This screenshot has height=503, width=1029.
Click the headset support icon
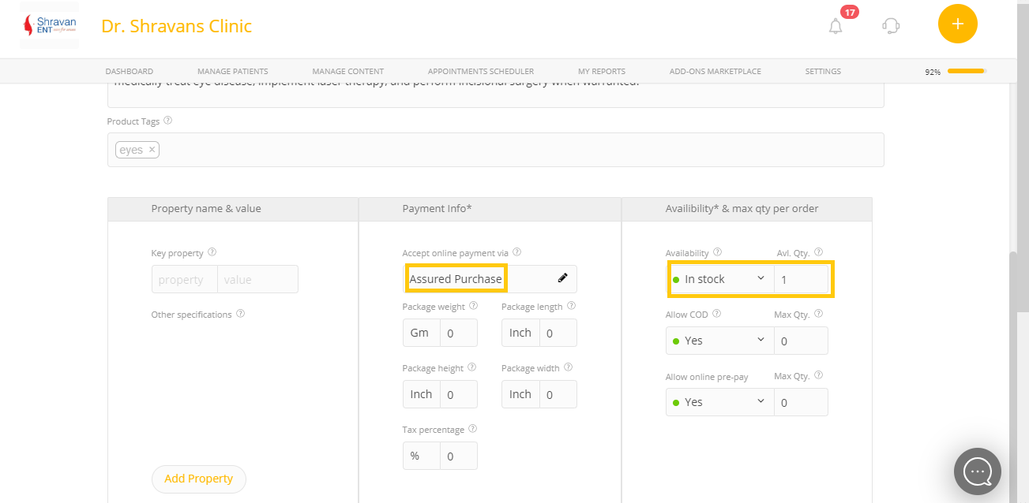point(891,26)
